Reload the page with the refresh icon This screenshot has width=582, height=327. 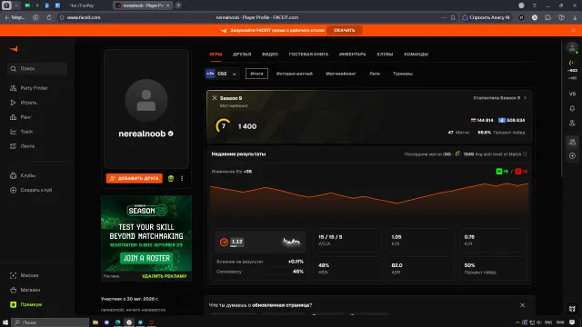(48, 17)
